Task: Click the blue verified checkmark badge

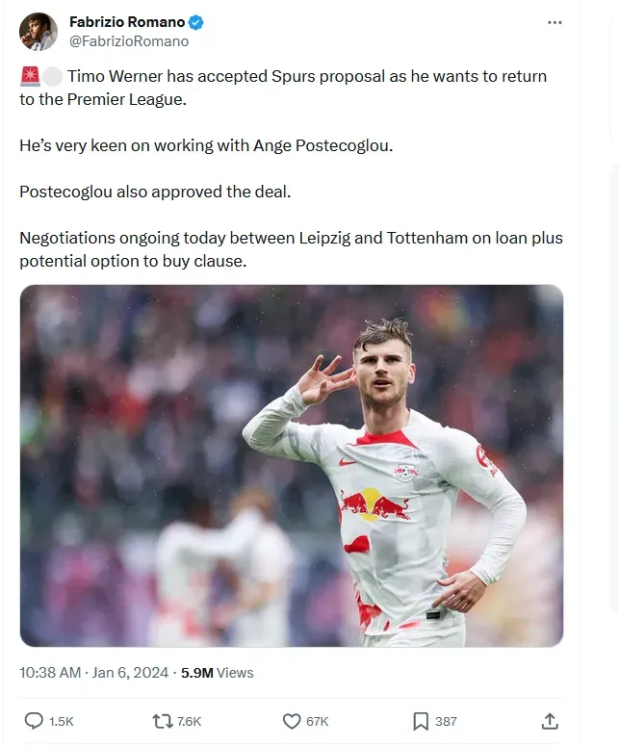Action: click(x=194, y=22)
